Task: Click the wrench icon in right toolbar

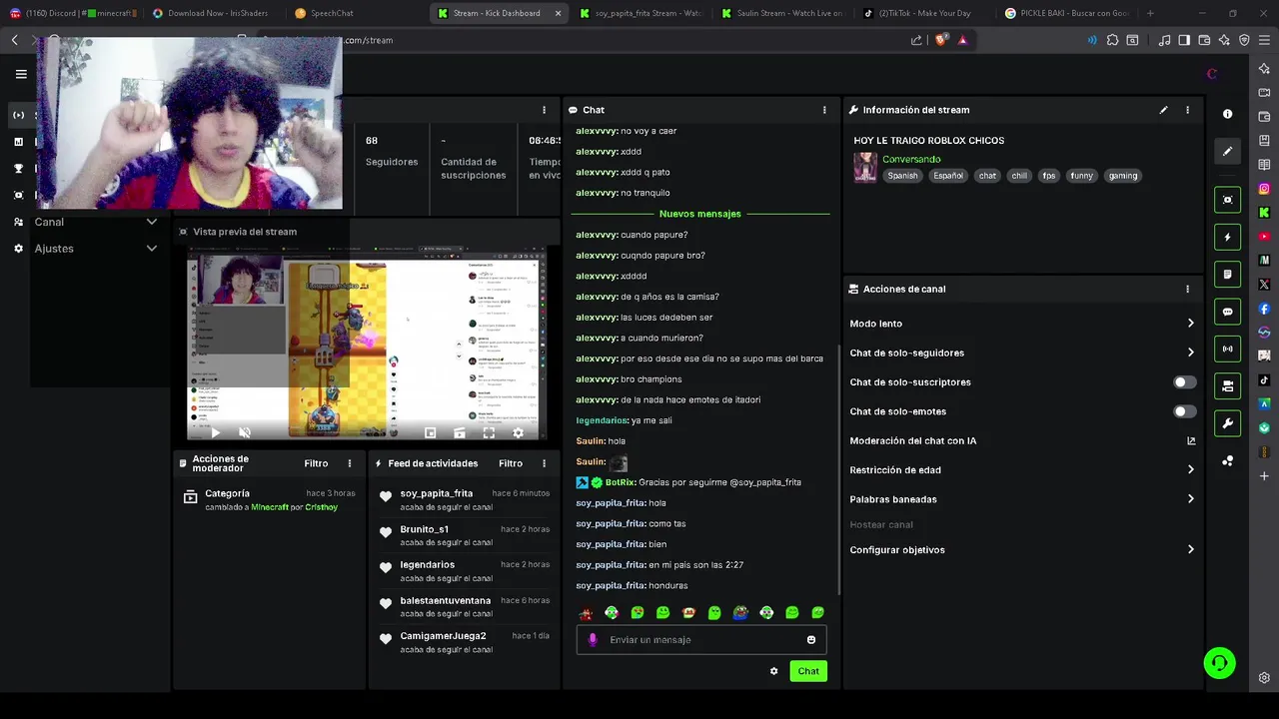Action: pos(1227,423)
